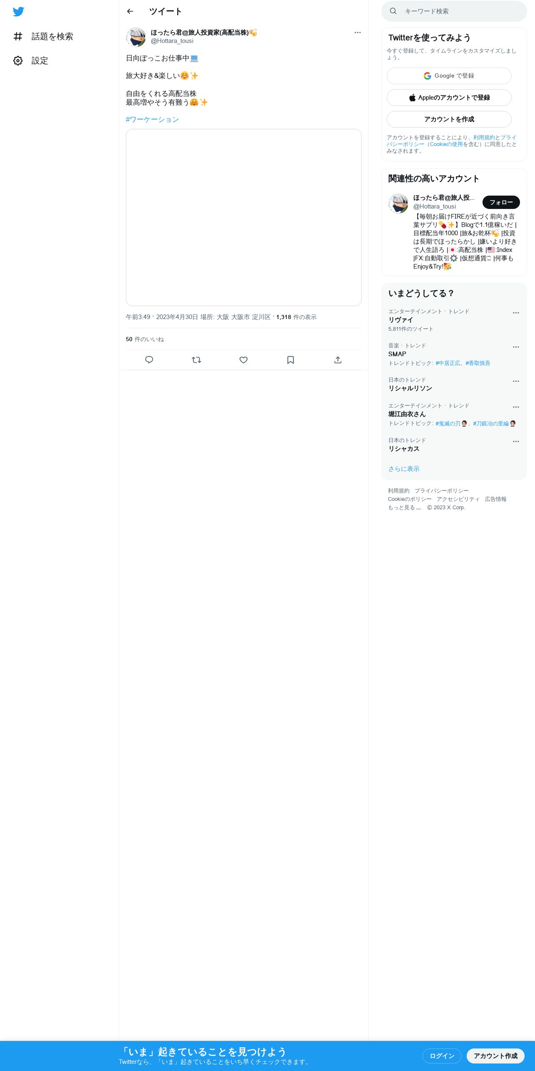Click the tweet timestamp 午前3:49 2023年4月30日
This screenshot has height=1071, width=535.
pyautogui.click(x=162, y=317)
